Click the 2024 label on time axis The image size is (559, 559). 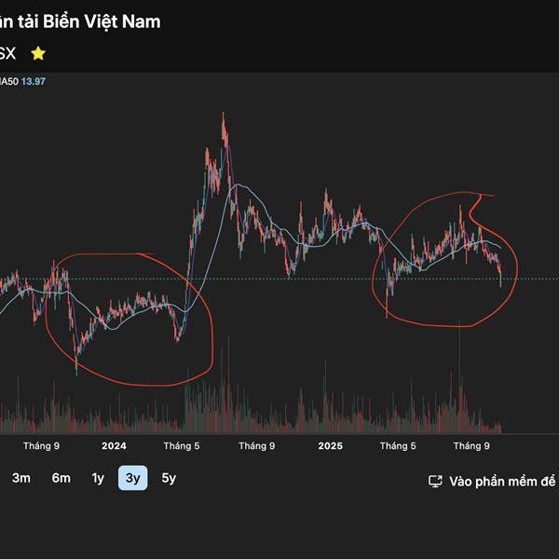click(x=114, y=445)
